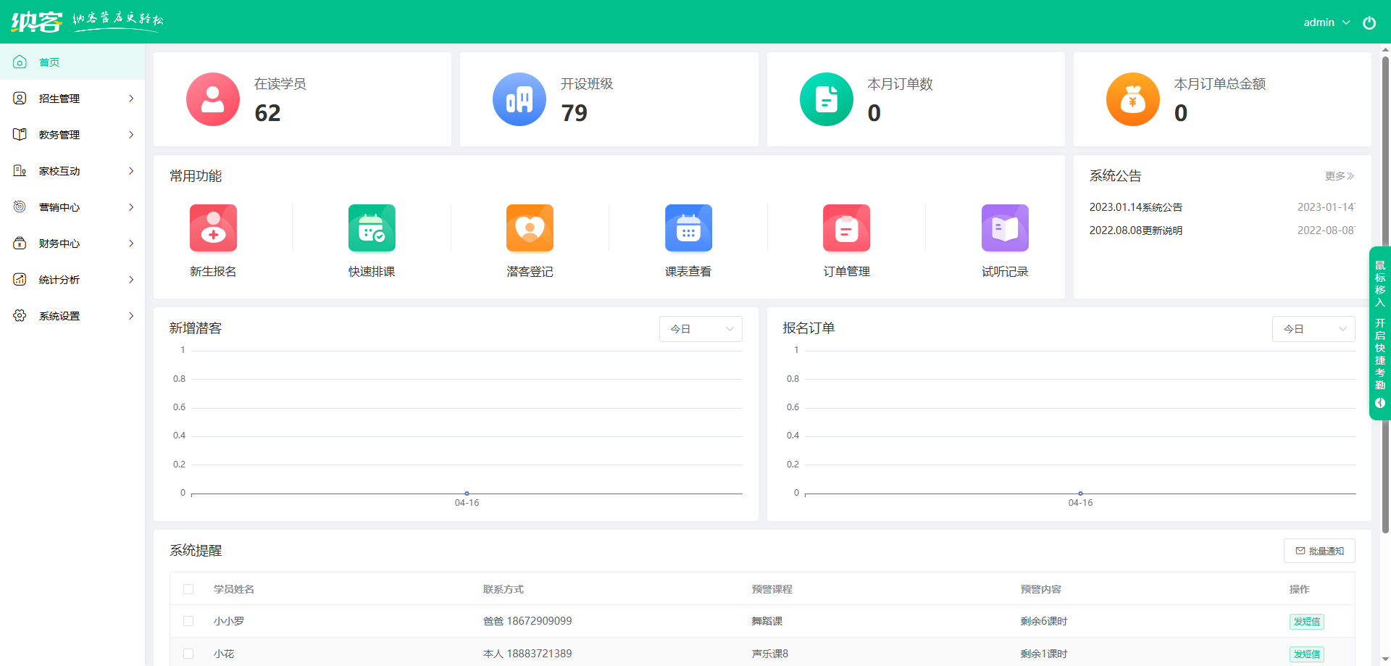1391x666 pixels.
Task: Click the quick attendance side tab
Action: (1380, 333)
